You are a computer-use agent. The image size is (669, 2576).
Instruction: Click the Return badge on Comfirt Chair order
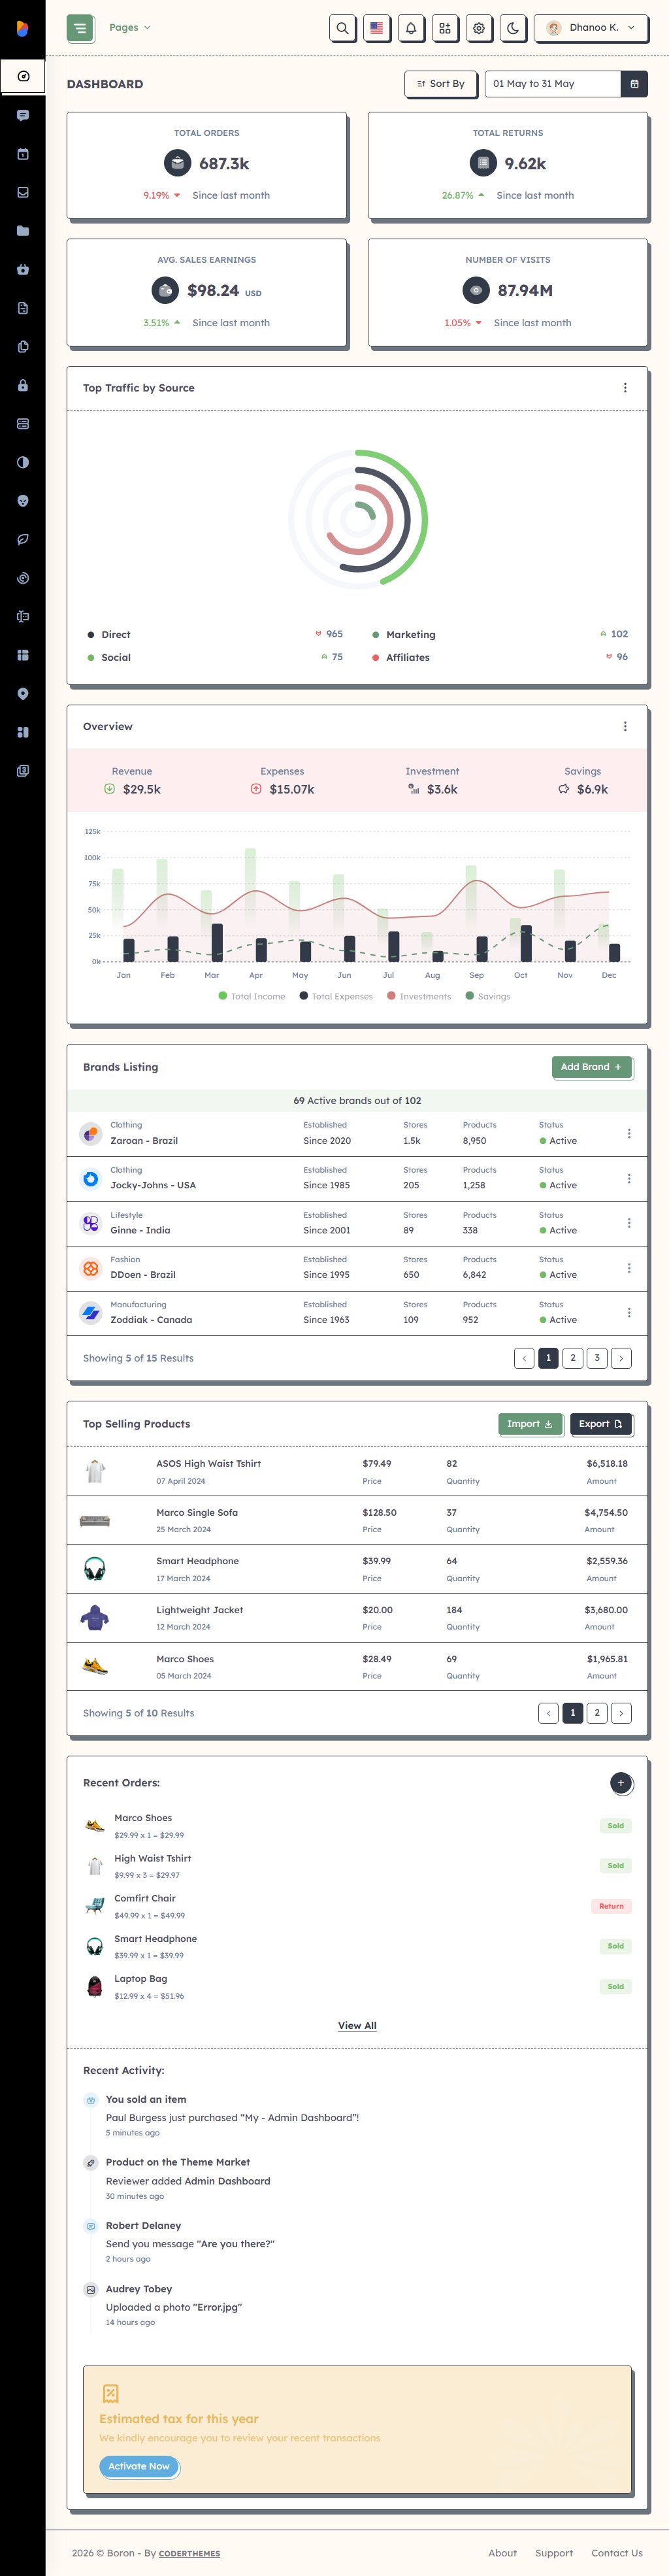[x=611, y=1906]
